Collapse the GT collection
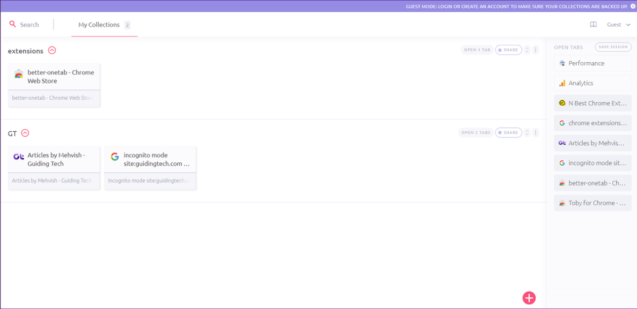 coord(25,133)
